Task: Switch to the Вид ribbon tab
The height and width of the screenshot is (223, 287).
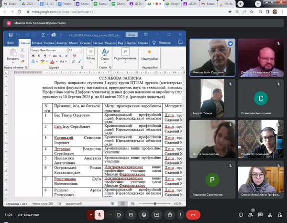Action: coord(121,43)
